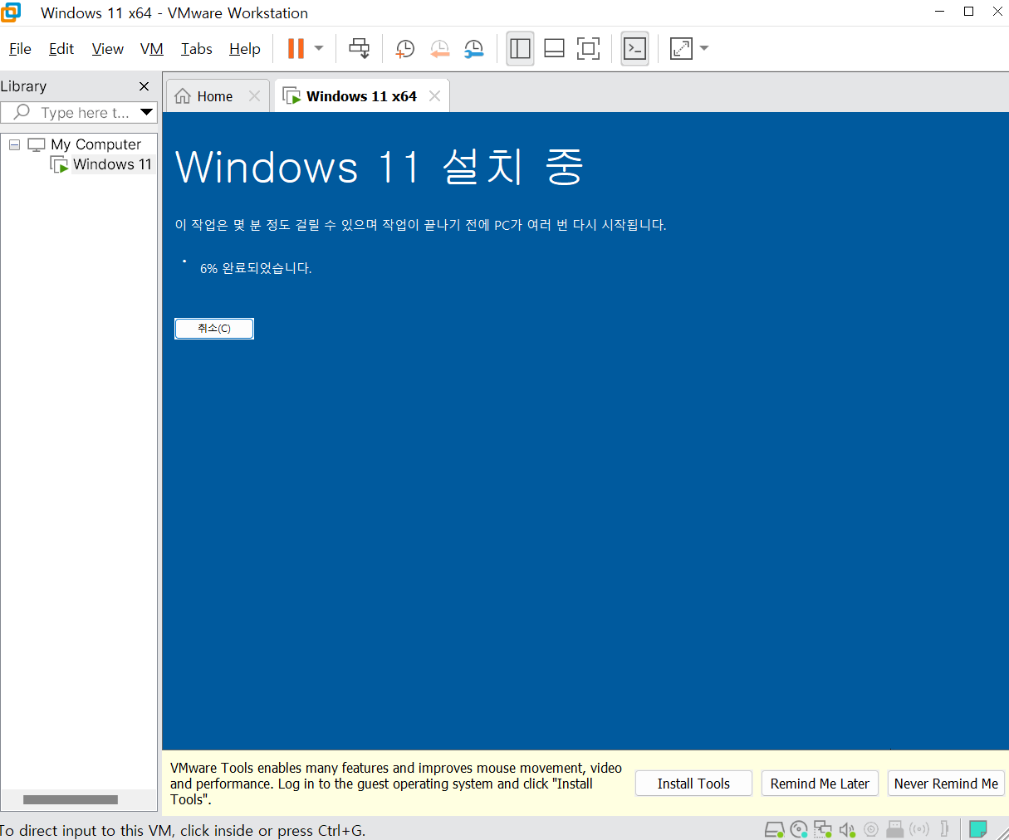Click the 취소(C) cancel button
The height and width of the screenshot is (840, 1009).
[x=214, y=329]
